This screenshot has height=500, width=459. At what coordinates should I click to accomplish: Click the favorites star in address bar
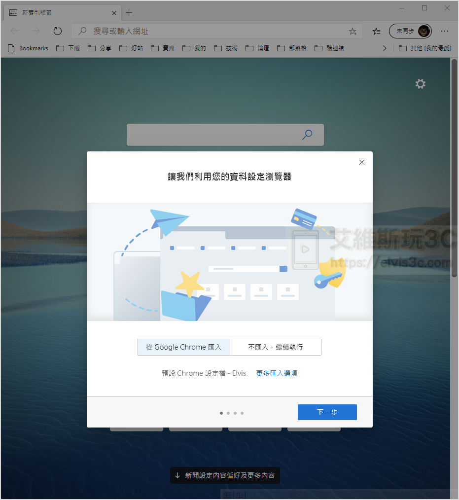353,31
